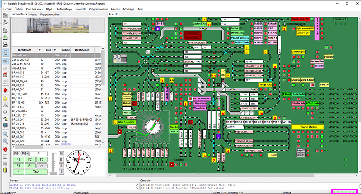Image resolution: width=361 pixels, height=194 pixels.
Task: Toggle the F1 function button
Action: tap(18, 159)
